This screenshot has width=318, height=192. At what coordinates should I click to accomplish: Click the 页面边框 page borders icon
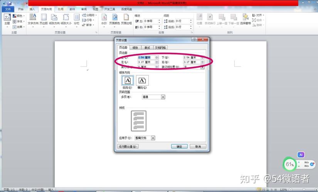pyautogui.click(x=126, y=17)
